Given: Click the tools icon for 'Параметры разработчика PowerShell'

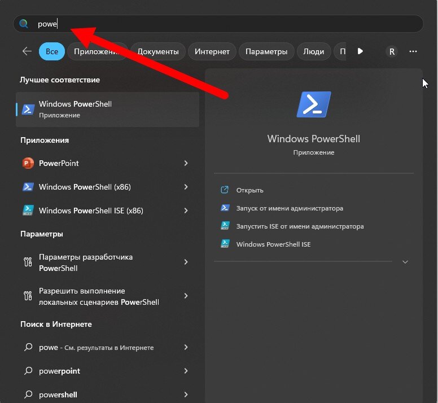Looking at the screenshot, I should [x=28, y=262].
